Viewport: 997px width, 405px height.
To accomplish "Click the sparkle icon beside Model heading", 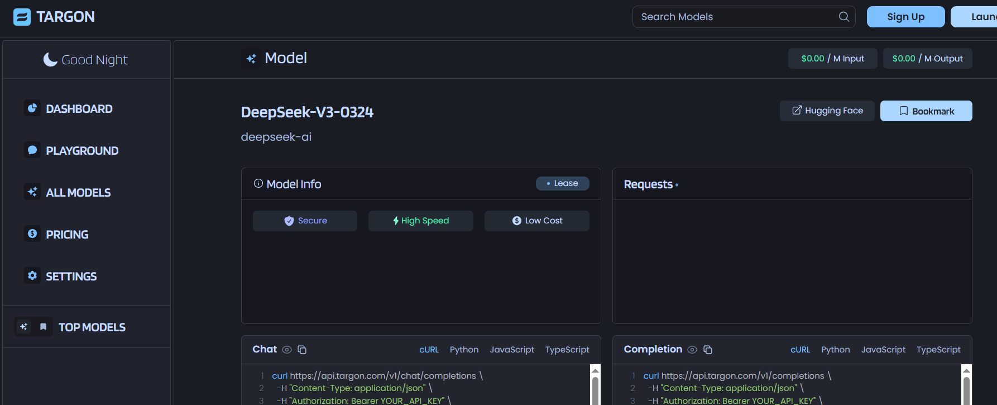I will (x=251, y=58).
